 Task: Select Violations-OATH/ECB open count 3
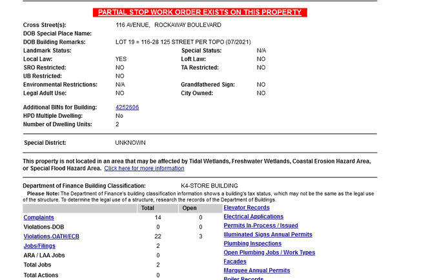tap(201, 236)
